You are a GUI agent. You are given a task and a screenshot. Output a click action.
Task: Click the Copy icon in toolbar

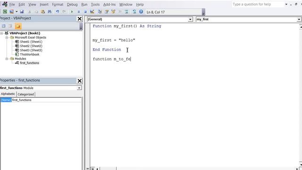[36, 12]
